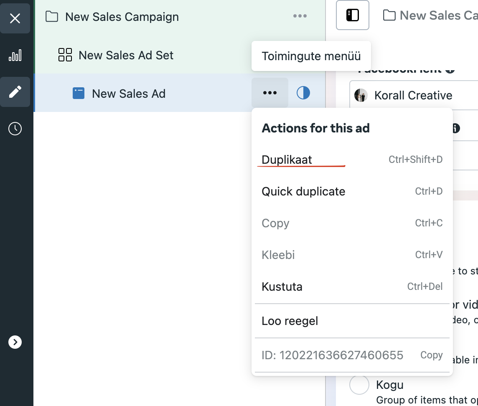This screenshot has height=406, width=478.
Task: Select the New Sales Ad row
Action: 180,93
